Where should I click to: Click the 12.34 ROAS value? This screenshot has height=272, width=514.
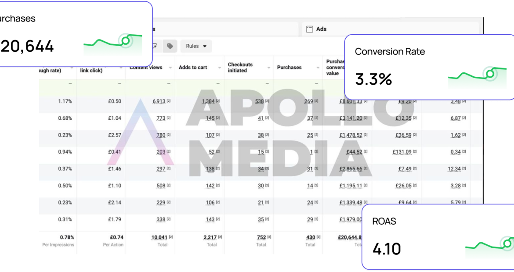454,169
